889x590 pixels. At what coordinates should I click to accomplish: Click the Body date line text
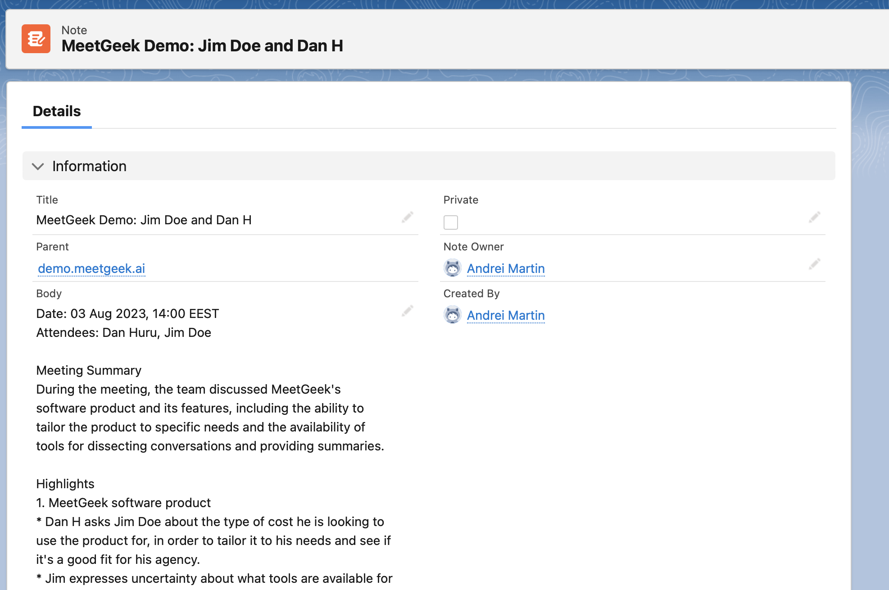tap(127, 313)
